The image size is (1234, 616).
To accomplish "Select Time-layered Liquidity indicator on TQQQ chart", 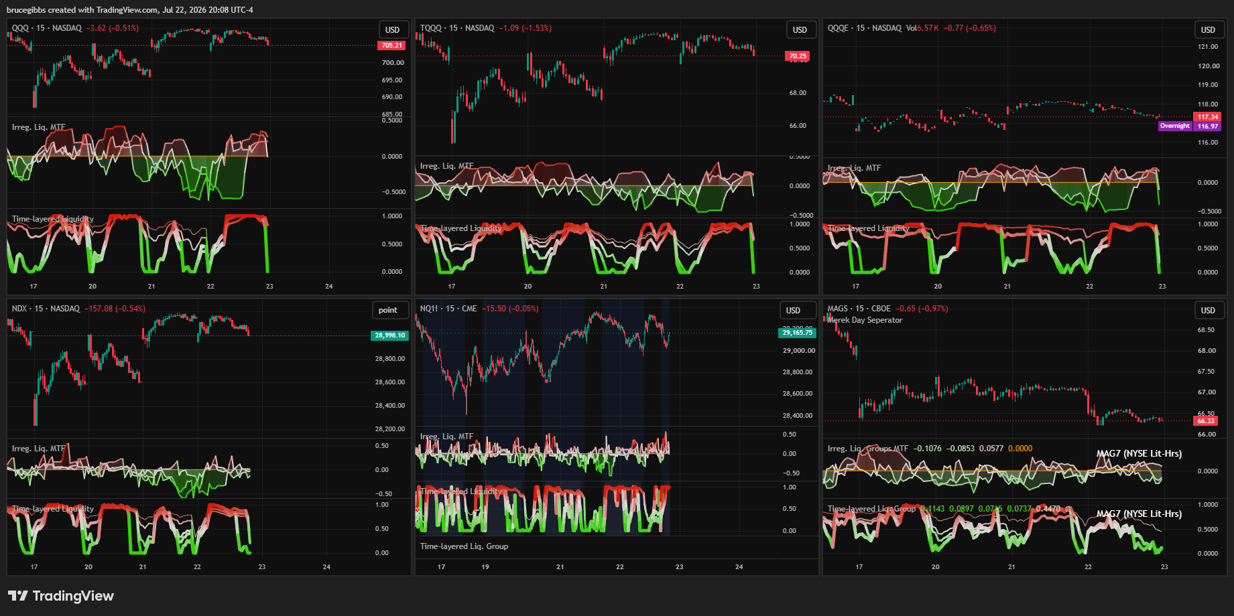I will (461, 228).
